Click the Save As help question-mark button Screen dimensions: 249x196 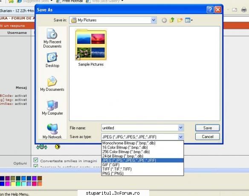point(210,10)
